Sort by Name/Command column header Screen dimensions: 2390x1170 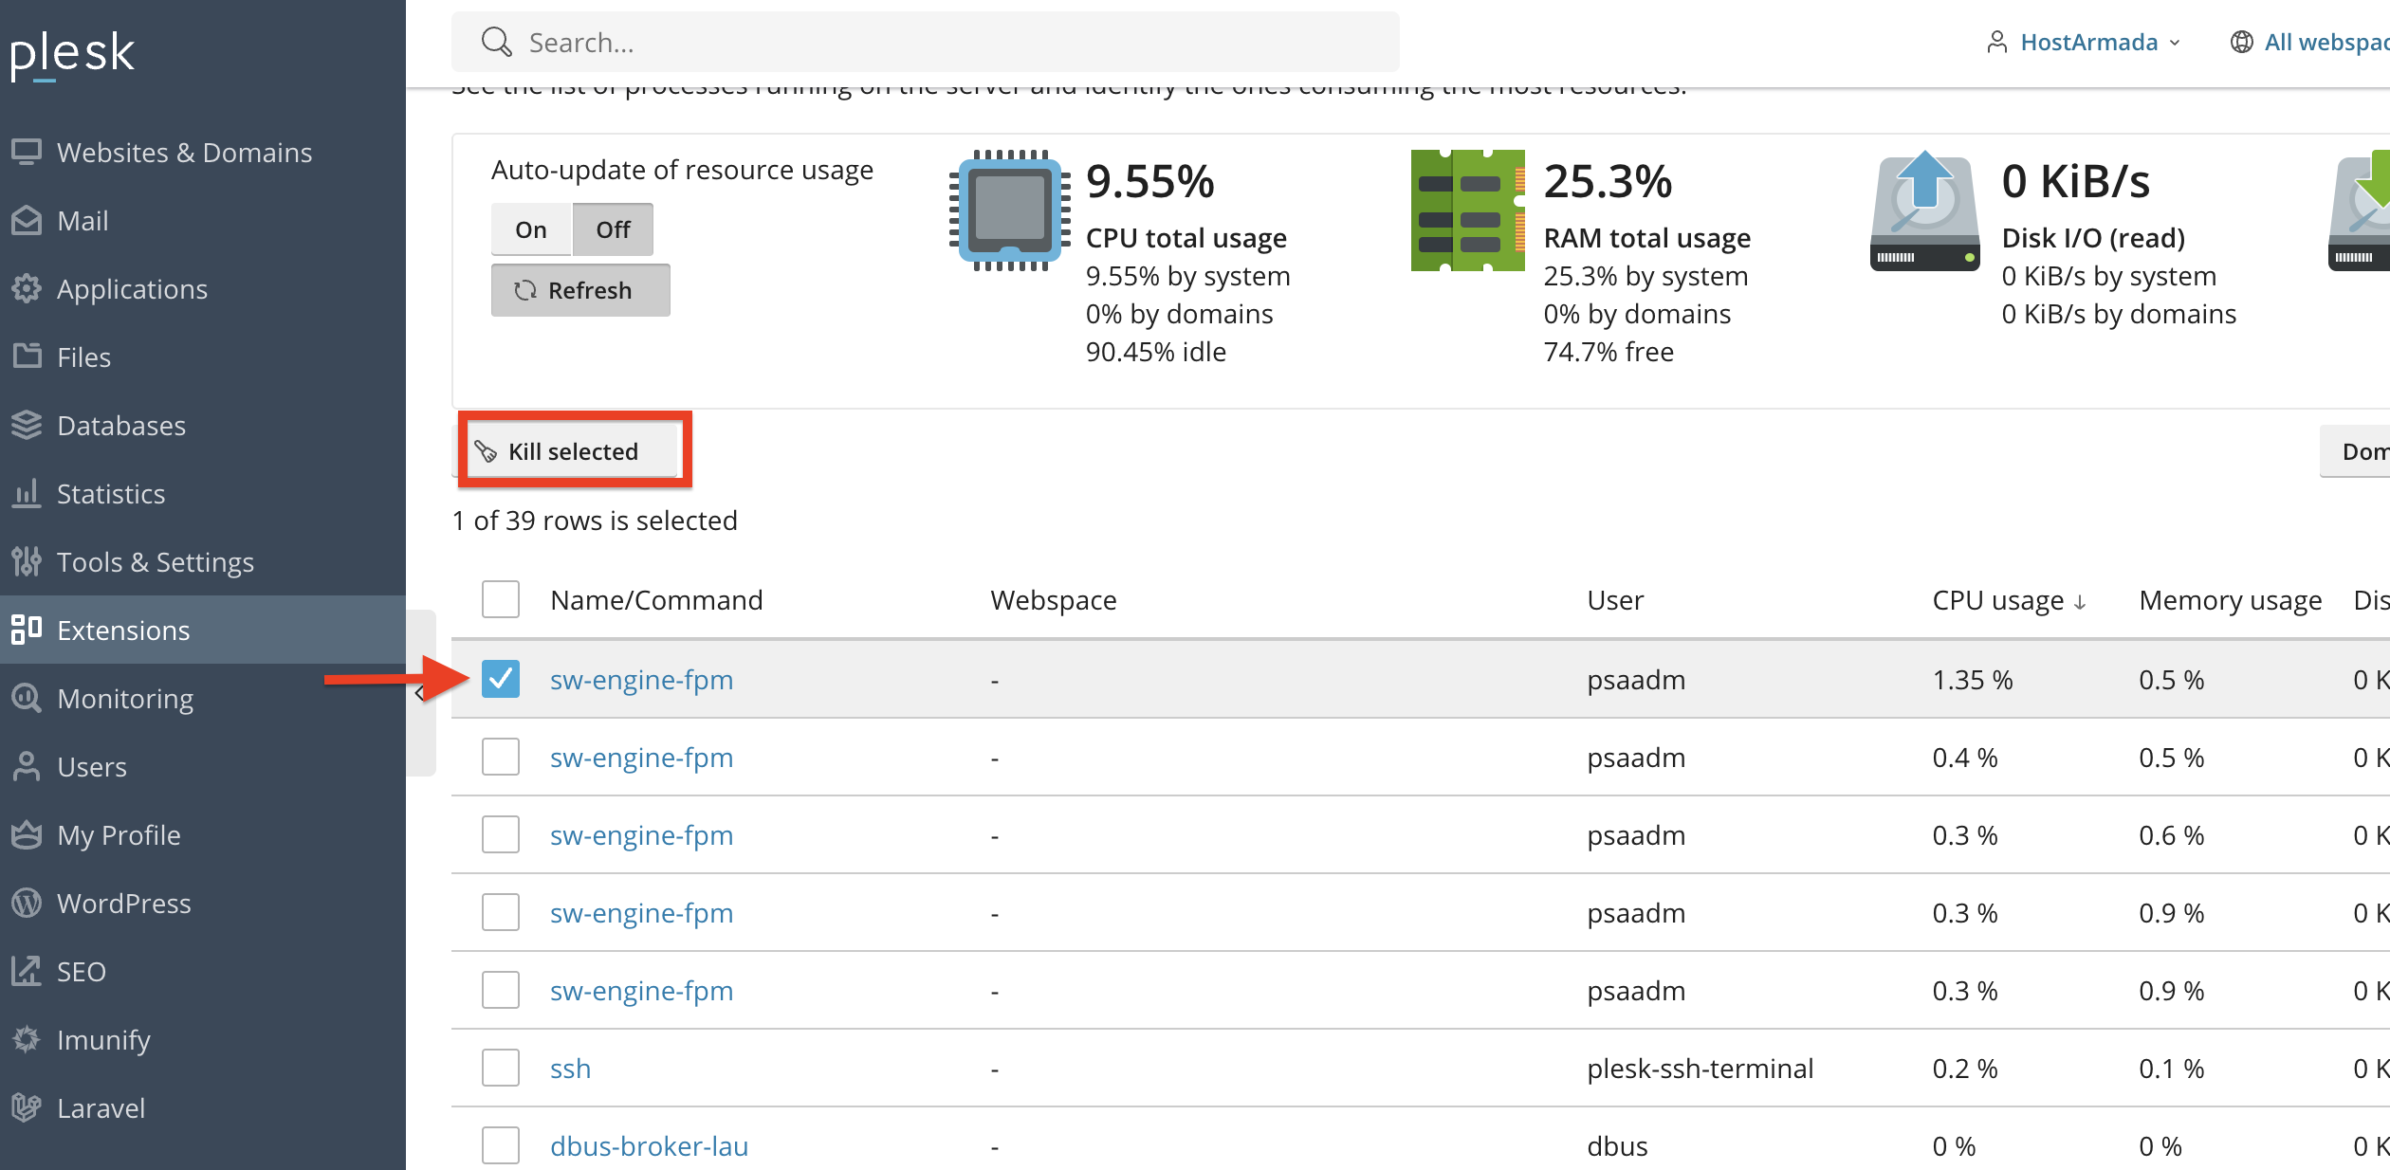pyautogui.click(x=656, y=600)
